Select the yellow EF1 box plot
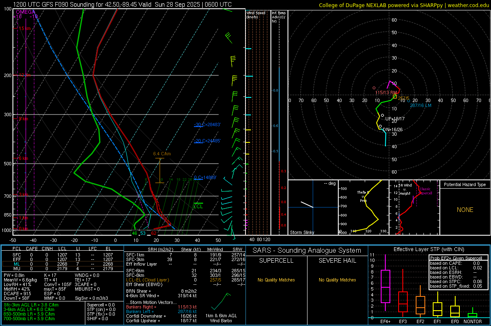This screenshot has width=491, height=326. point(437,304)
